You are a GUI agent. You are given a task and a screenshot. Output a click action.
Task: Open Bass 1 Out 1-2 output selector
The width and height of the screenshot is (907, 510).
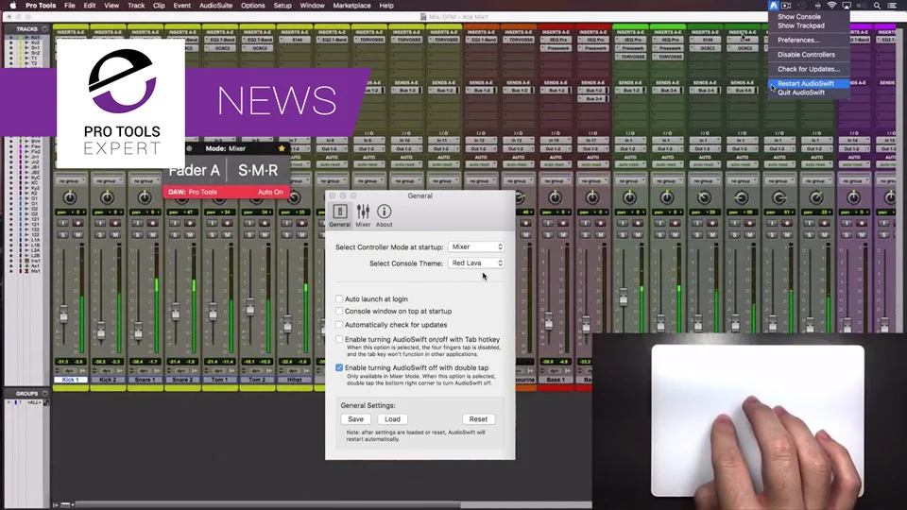(555, 148)
